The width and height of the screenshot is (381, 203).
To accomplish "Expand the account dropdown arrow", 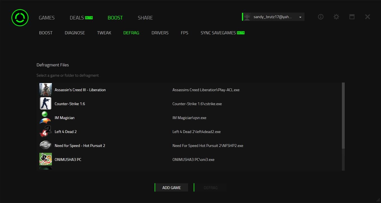I will (300, 17).
